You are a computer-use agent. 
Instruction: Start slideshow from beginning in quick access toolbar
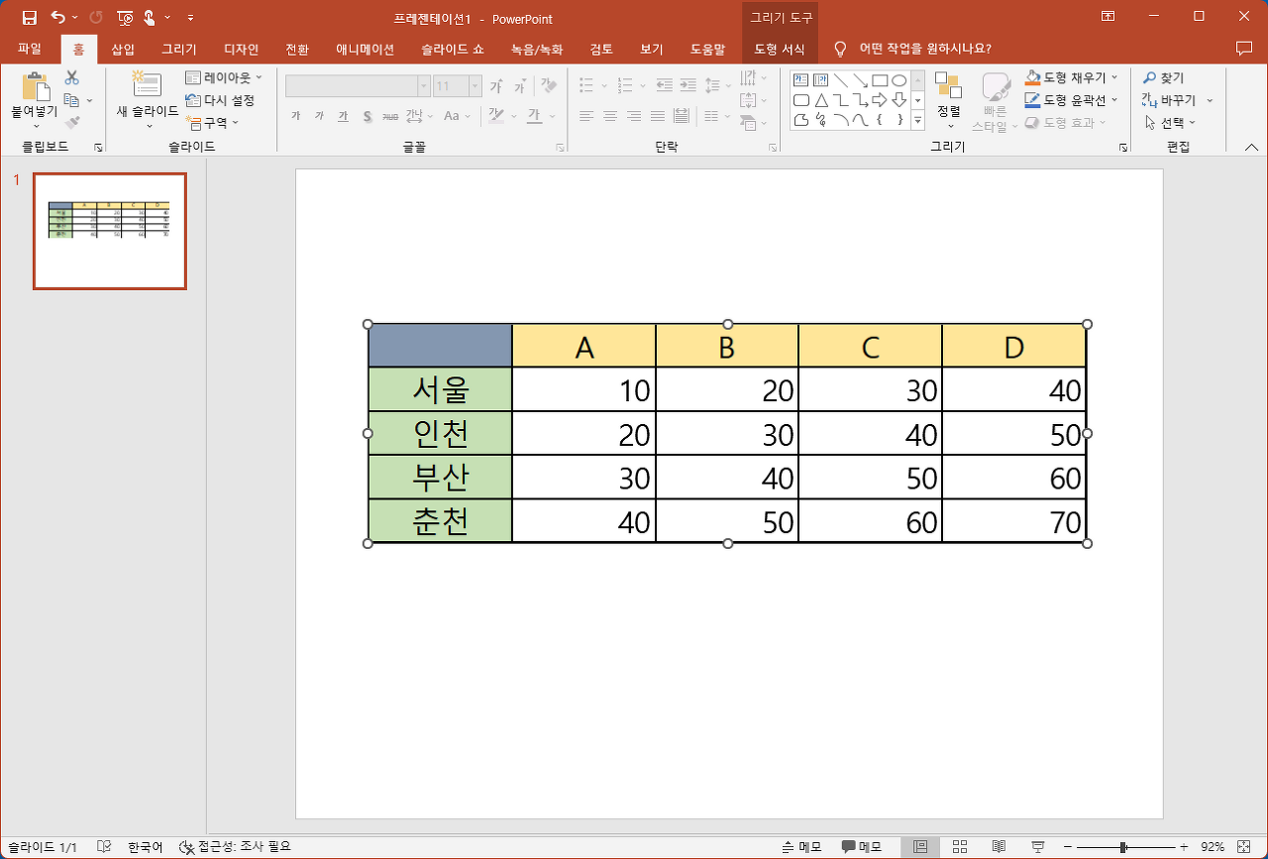tap(125, 18)
